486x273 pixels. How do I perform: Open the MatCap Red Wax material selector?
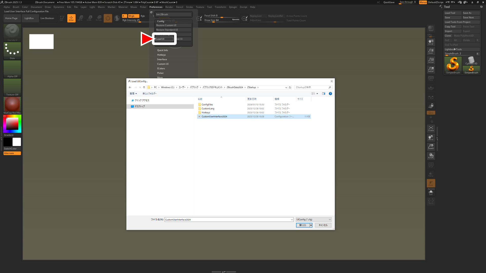coord(12,105)
